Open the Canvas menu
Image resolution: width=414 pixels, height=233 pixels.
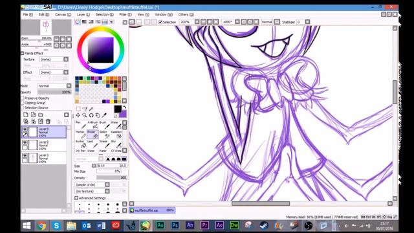(63, 14)
